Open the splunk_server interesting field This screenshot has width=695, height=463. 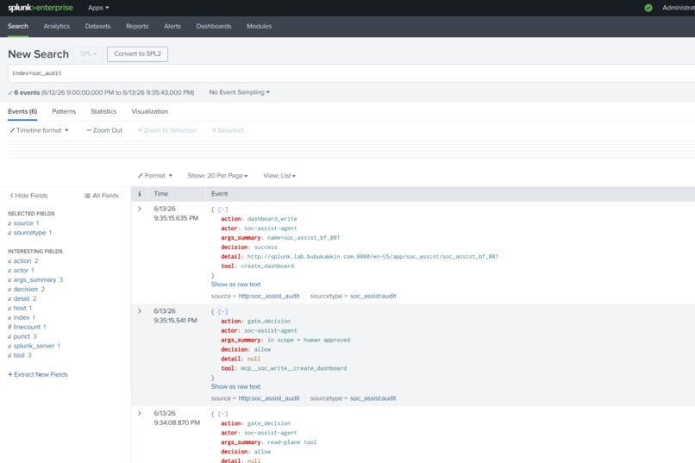click(x=34, y=346)
